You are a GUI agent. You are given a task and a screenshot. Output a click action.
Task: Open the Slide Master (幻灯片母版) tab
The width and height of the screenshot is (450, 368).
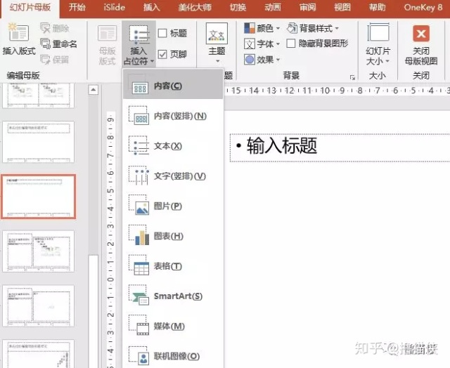tap(30, 8)
